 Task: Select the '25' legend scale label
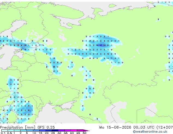(53, 133)
